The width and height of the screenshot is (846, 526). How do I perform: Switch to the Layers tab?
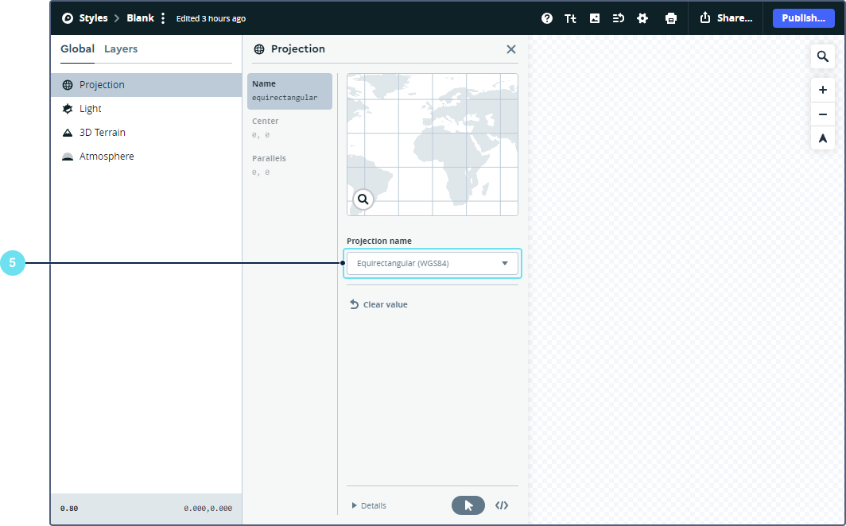121,49
